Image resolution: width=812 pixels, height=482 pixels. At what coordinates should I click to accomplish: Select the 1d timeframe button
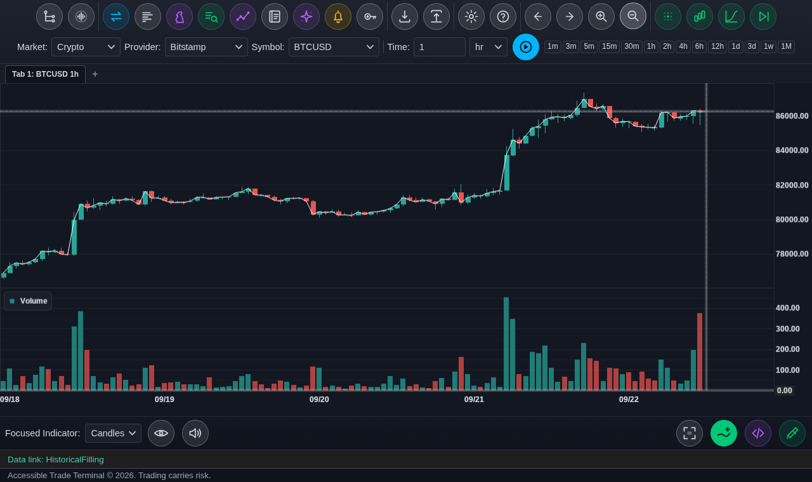[736, 46]
